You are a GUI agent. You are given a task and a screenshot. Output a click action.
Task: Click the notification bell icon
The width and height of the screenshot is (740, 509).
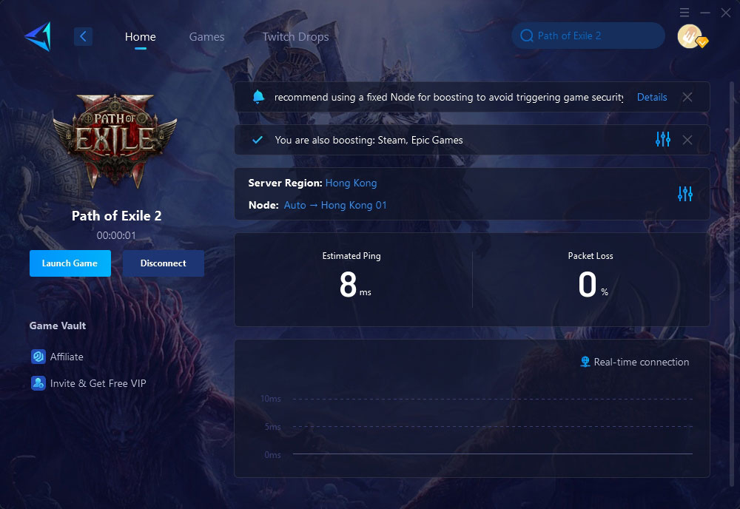click(x=258, y=97)
